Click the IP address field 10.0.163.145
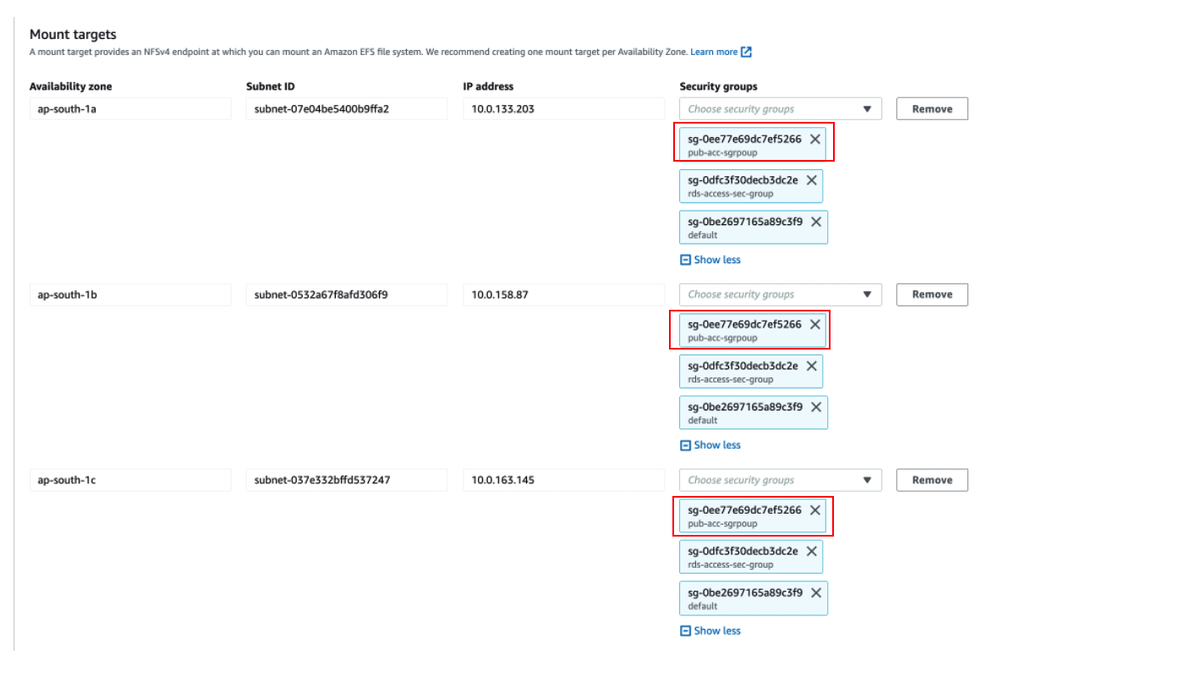The image size is (1179, 694). [x=563, y=480]
